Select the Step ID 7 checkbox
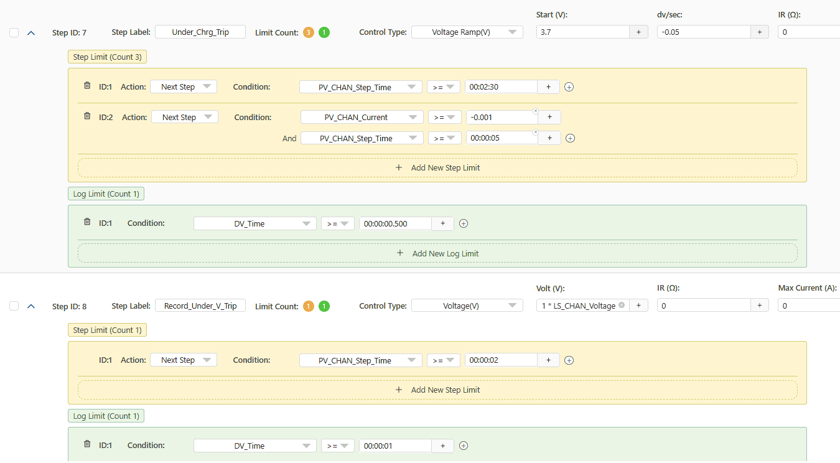Image resolution: width=840 pixels, height=463 pixels. (x=14, y=33)
